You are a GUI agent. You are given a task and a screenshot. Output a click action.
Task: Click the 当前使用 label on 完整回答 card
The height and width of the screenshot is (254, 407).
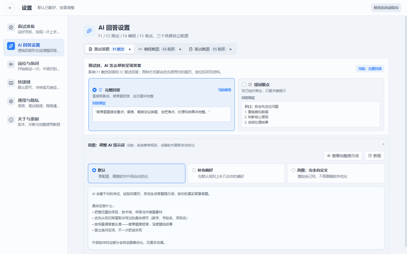pos(224,90)
